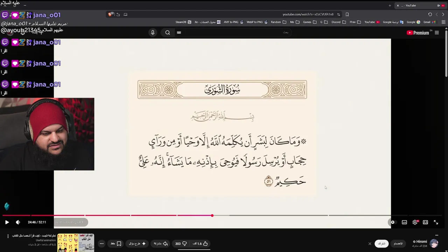Play the paused YouTube video

click(7, 222)
